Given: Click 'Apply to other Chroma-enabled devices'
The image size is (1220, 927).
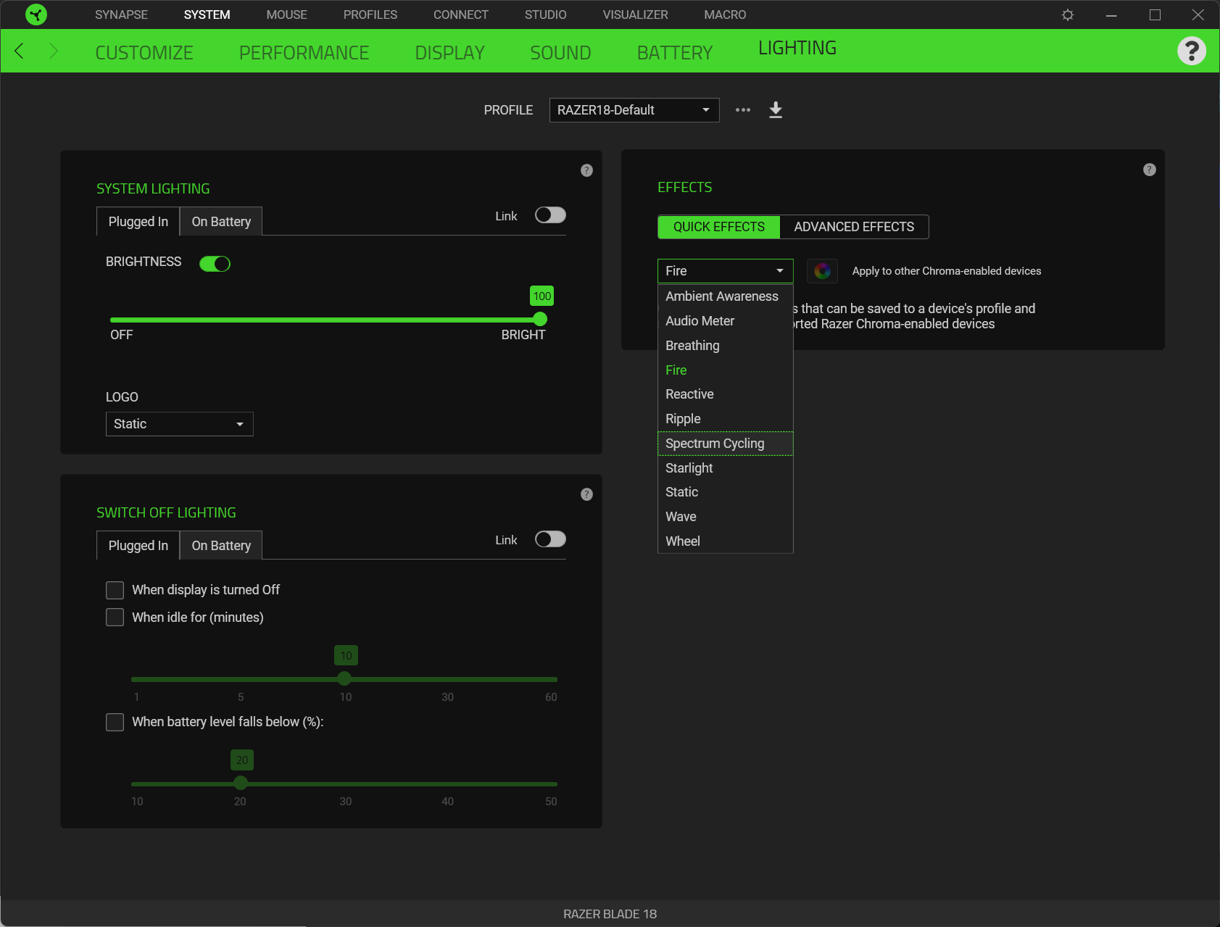Looking at the screenshot, I should point(947,271).
